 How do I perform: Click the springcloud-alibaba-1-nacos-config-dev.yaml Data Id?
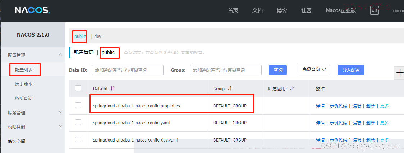coord(136,140)
